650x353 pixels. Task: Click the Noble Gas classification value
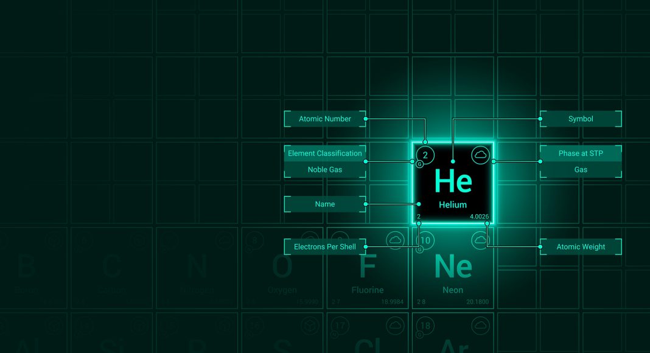tap(325, 170)
